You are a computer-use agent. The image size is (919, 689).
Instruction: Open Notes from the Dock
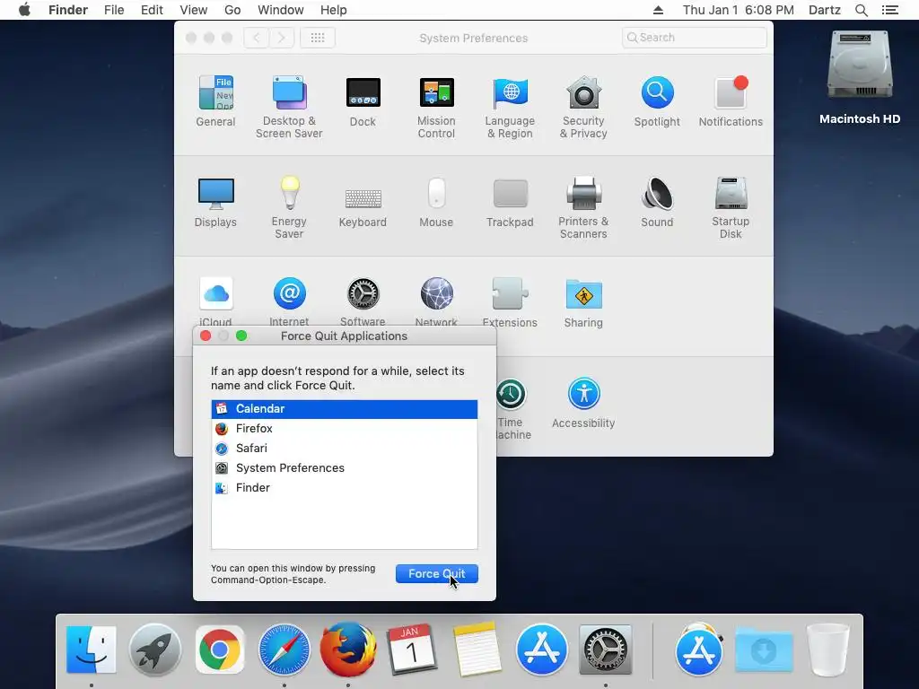pos(477,650)
